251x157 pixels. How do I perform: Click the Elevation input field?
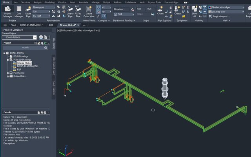pos(121,9)
